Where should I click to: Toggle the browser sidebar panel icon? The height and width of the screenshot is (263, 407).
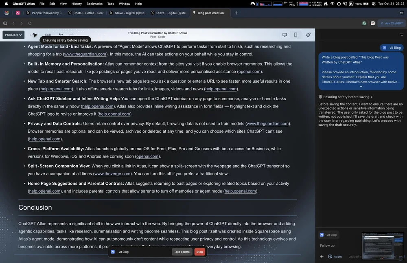(5, 23)
